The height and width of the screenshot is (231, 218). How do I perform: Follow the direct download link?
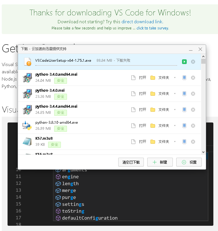click(142, 22)
